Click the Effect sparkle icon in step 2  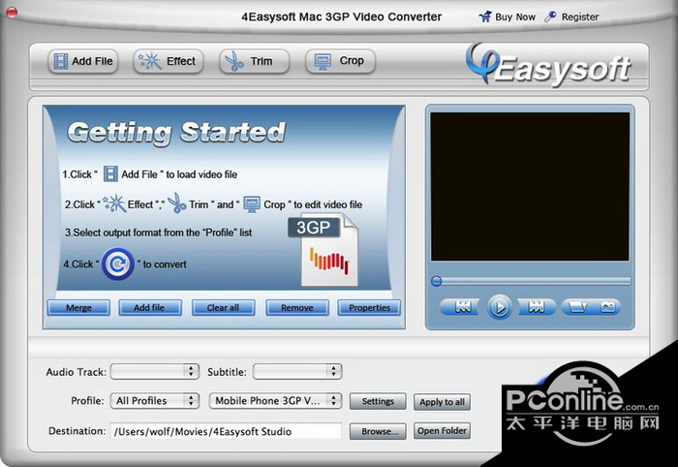coord(114,203)
